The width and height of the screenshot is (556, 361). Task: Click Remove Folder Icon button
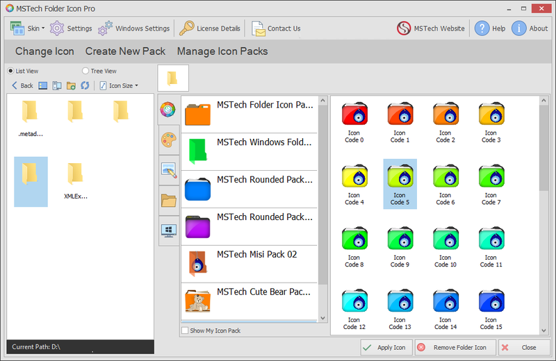click(455, 348)
